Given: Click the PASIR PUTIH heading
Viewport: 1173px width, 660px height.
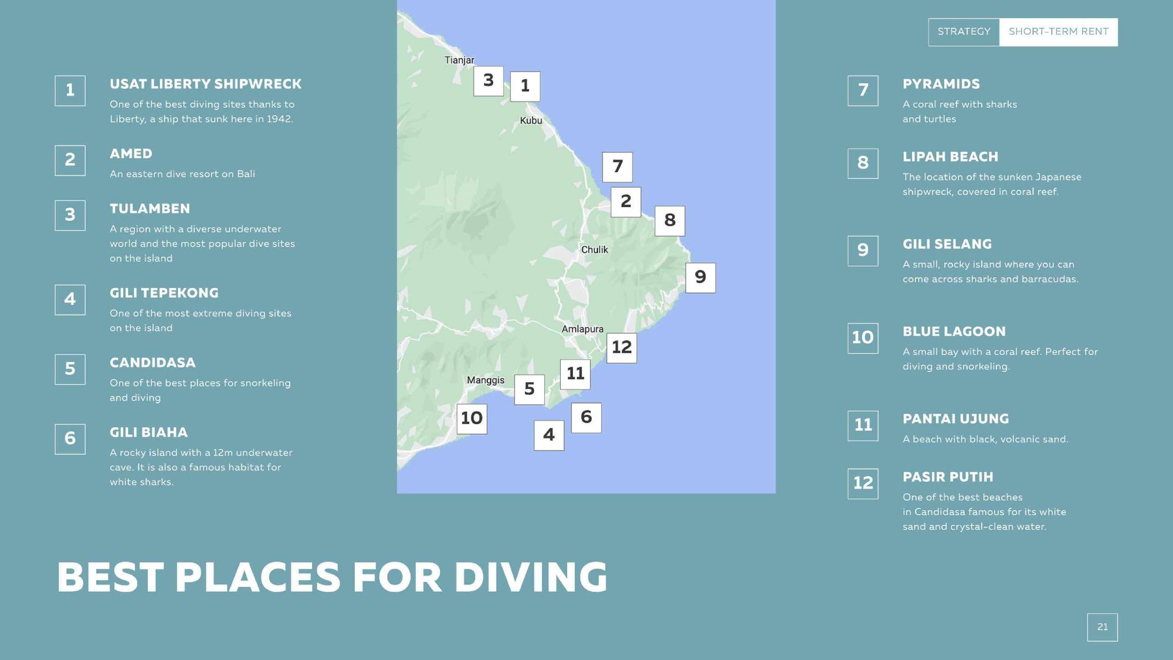Looking at the screenshot, I should click(x=948, y=477).
